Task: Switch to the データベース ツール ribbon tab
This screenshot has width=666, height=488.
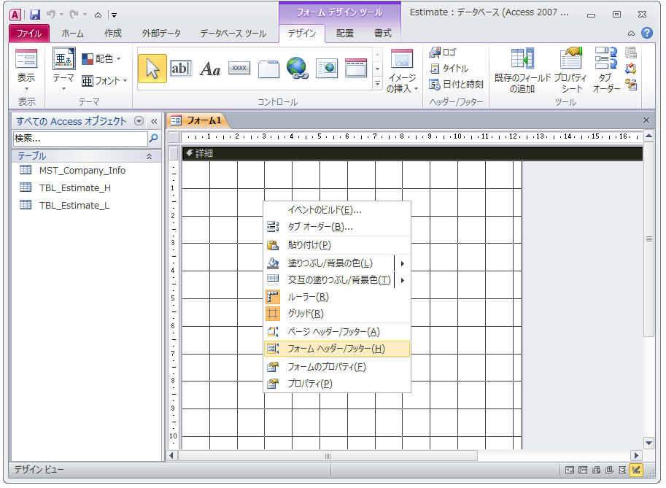Action: pyautogui.click(x=233, y=33)
